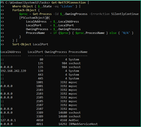The image size is (141, 127).
Task: Click the -ErrorAction parameter text
Action: (x=99, y=14)
